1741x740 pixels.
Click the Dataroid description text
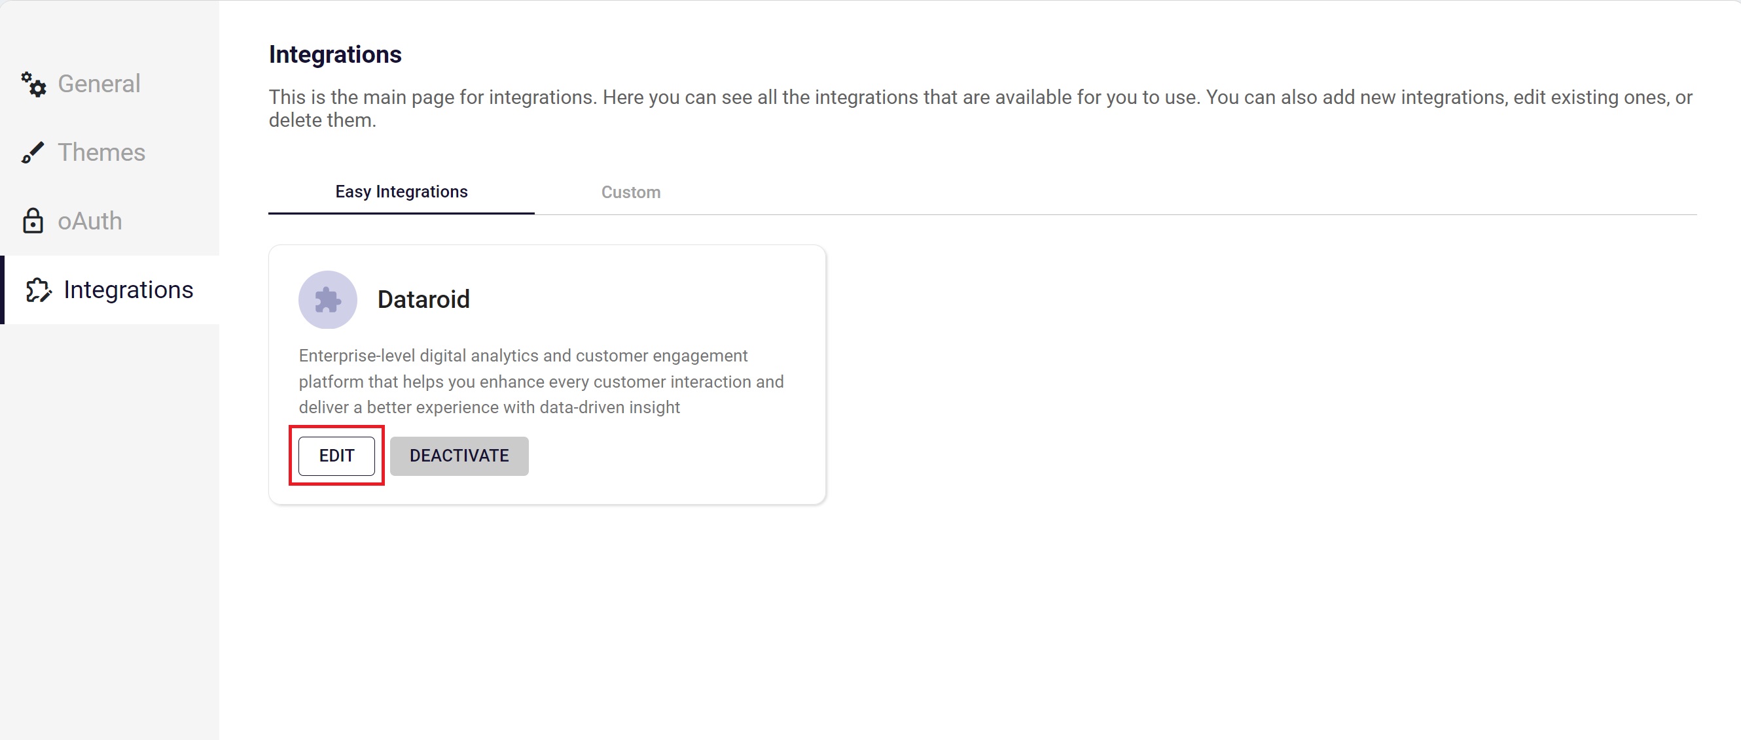pyautogui.click(x=541, y=382)
